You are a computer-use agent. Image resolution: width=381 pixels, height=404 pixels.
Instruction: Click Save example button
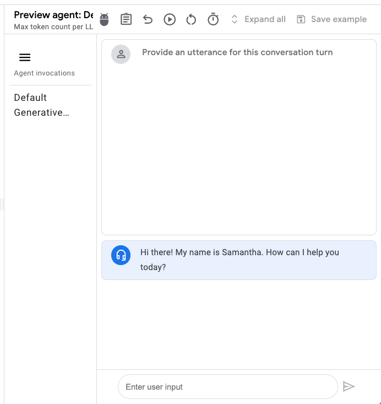point(332,19)
